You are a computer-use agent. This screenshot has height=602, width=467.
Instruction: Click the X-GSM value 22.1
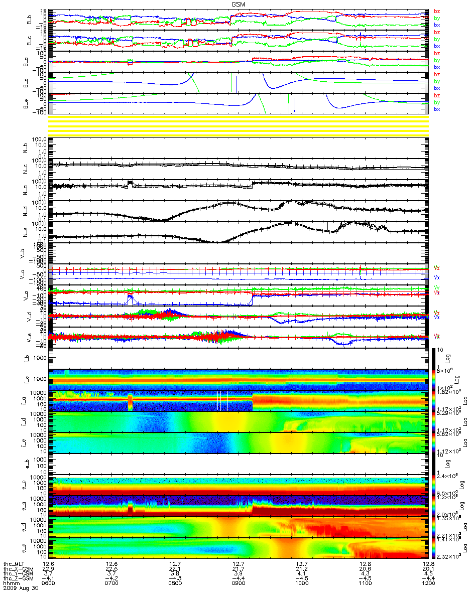(x=175, y=569)
